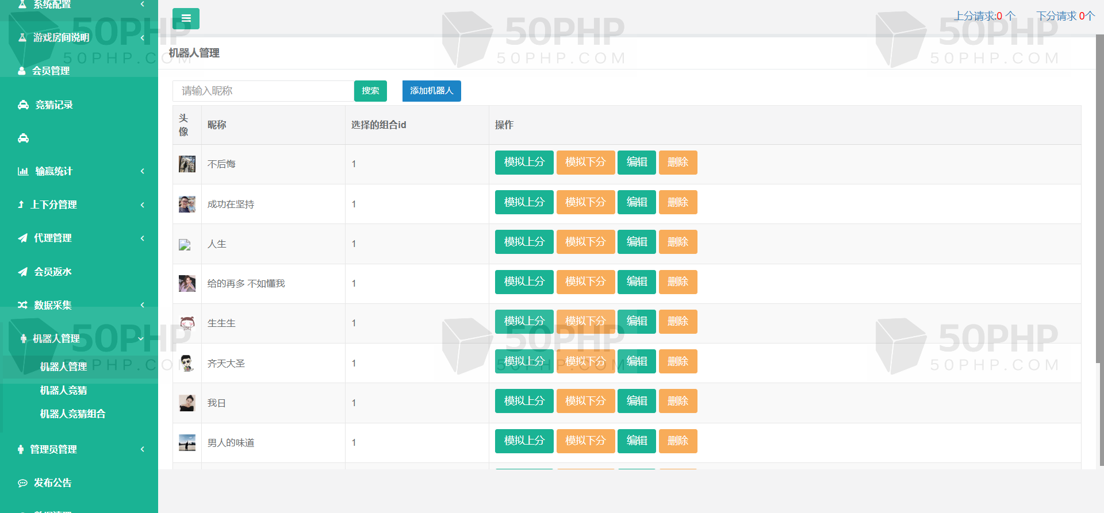Viewport: 1104px width, 513px height.
Task: Click the nickname search input field
Action: [x=263, y=91]
